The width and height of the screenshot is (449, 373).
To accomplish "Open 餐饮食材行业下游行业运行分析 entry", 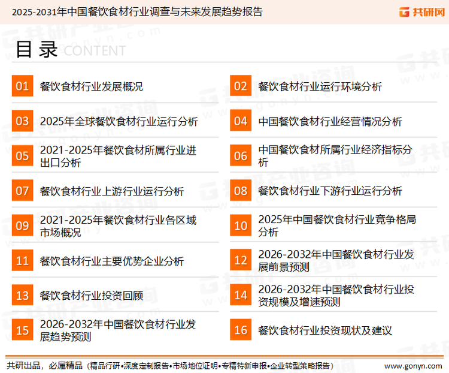I will click(330, 191).
